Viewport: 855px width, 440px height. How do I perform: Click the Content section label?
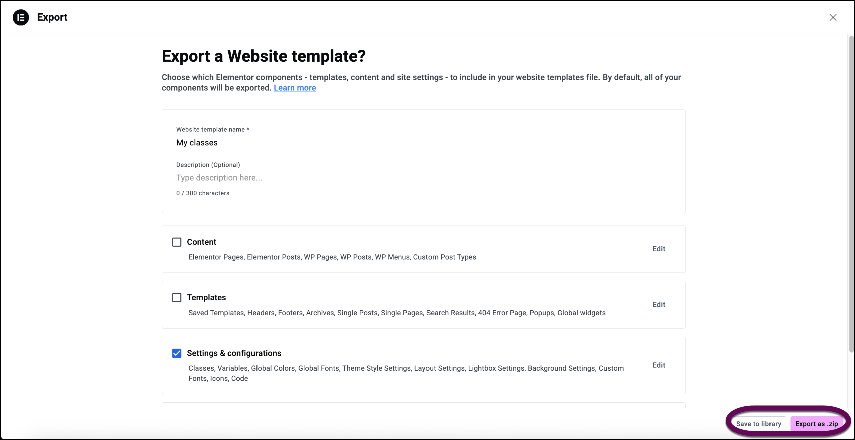[x=201, y=242]
